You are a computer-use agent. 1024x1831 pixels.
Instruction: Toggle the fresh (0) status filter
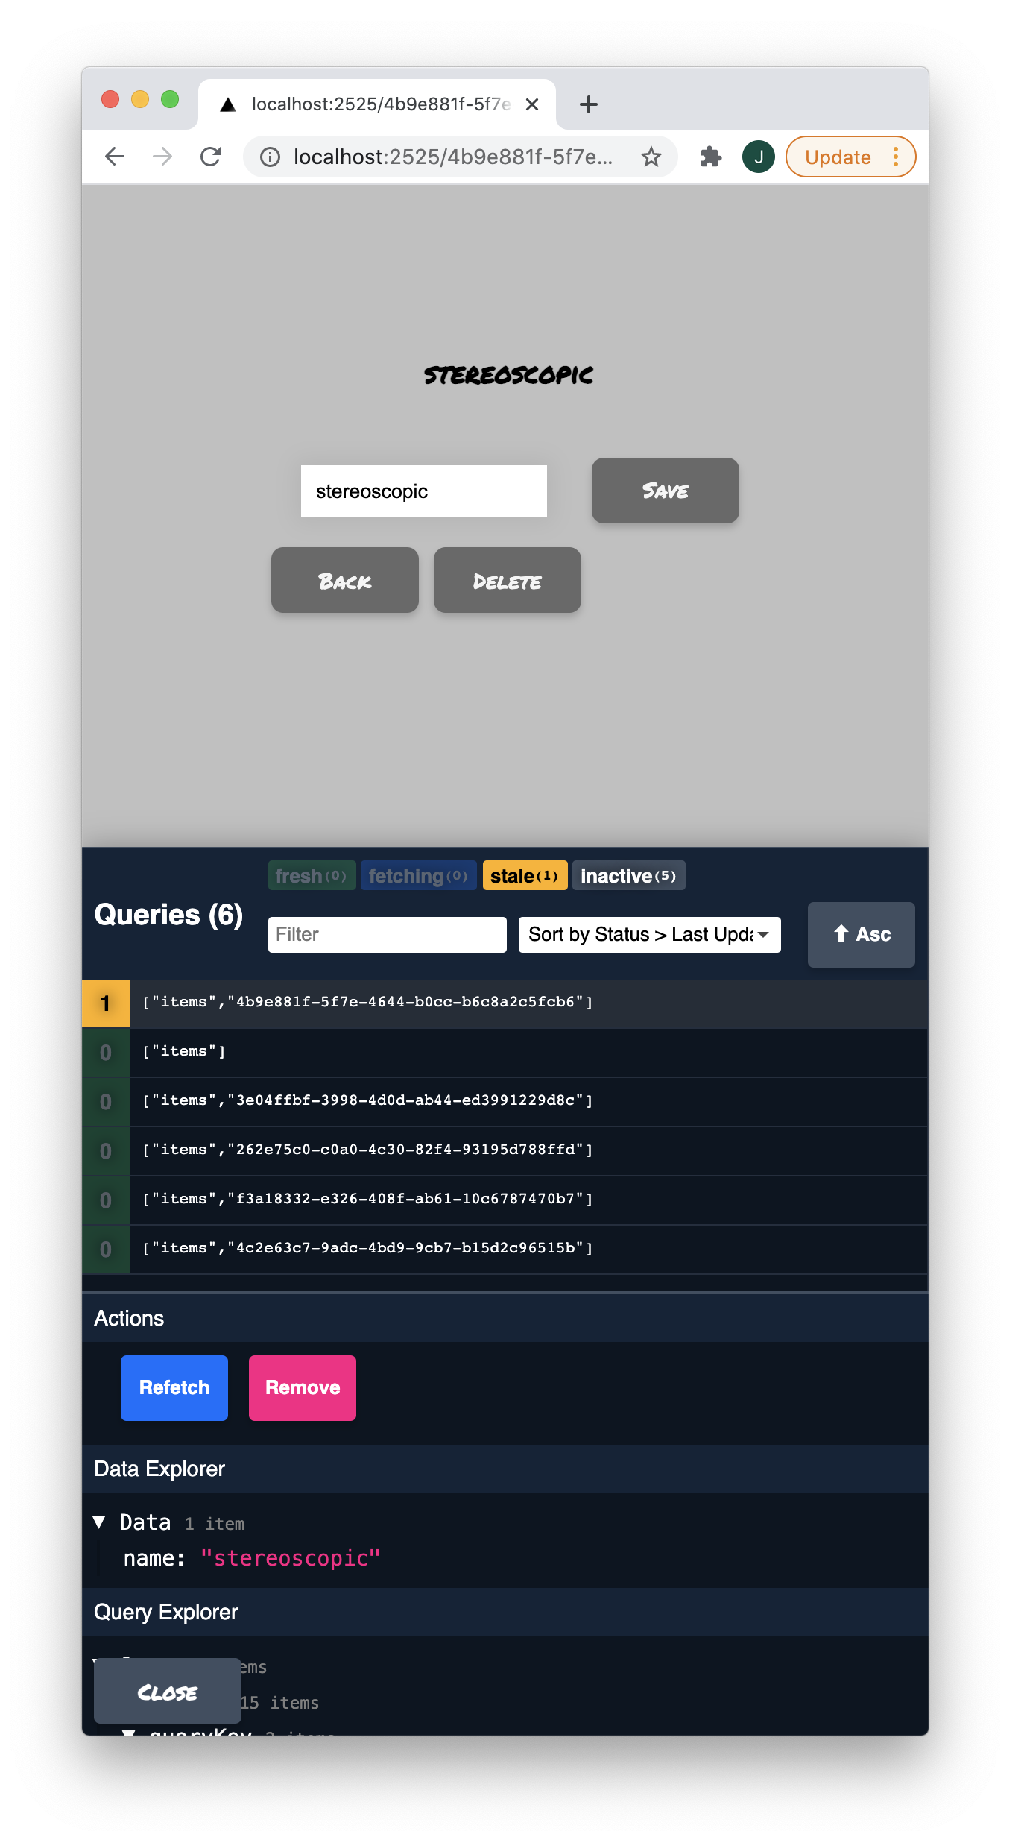pyautogui.click(x=312, y=876)
